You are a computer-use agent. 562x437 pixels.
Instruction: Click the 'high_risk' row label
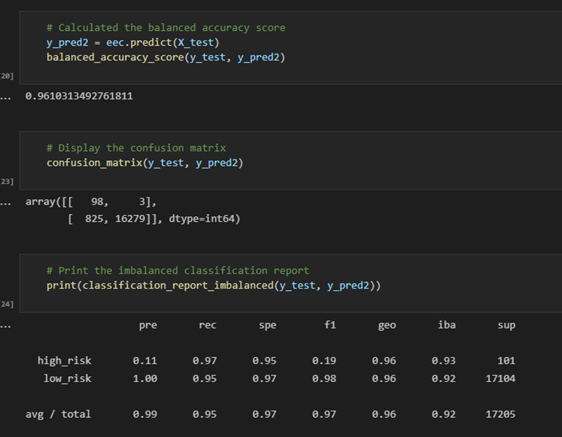(x=64, y=360)
